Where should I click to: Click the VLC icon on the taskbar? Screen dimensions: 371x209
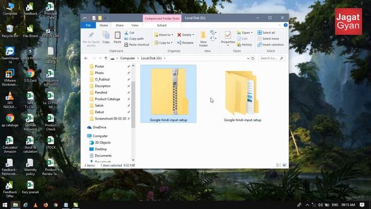point(35,205)
